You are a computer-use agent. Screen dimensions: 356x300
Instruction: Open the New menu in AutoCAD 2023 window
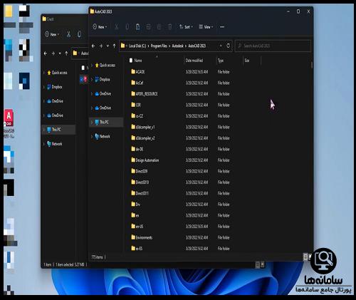[x=100, y=27]
